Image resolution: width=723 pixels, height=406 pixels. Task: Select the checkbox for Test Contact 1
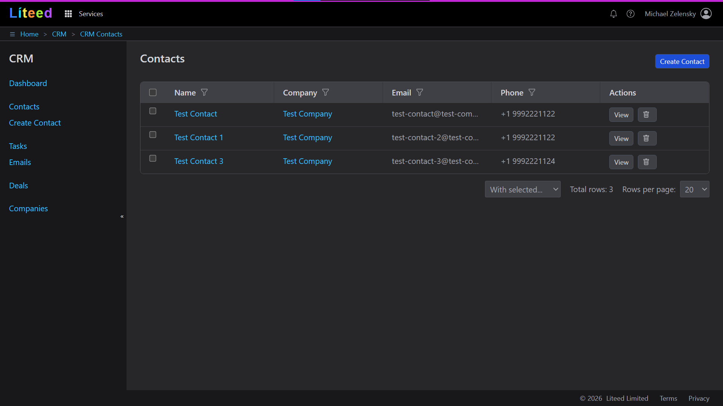point(153,134)
